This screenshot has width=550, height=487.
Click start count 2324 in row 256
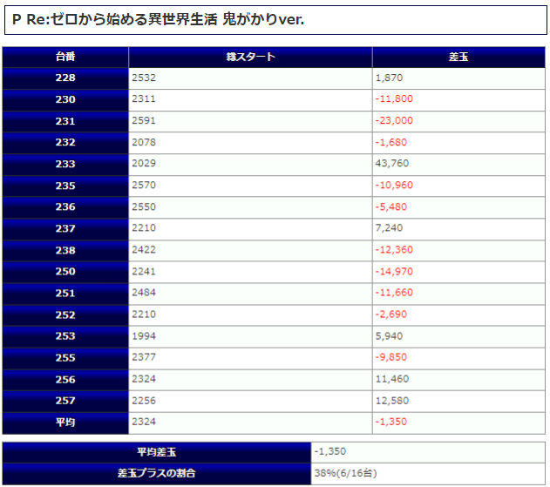[144, 379]
